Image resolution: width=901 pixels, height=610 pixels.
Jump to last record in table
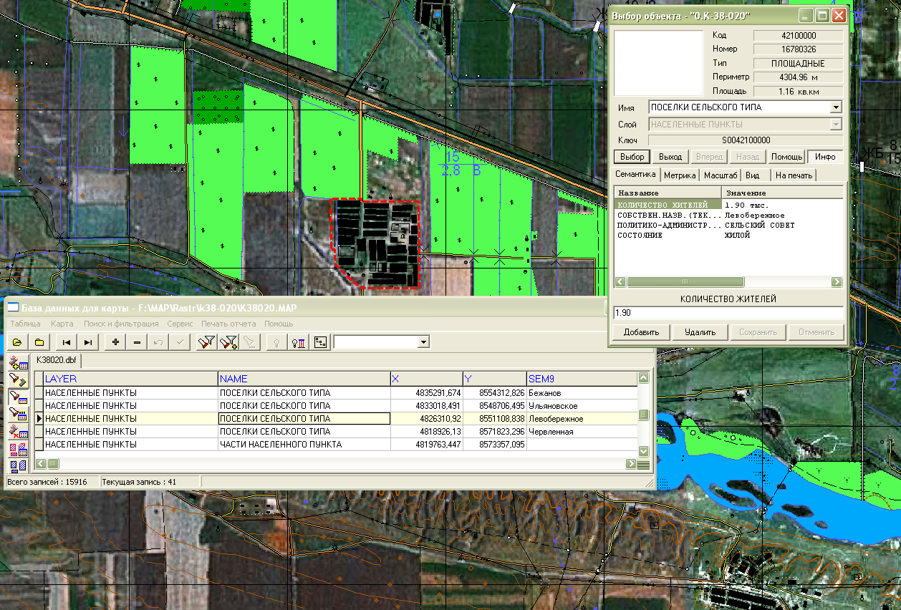(x=88, y=342)
